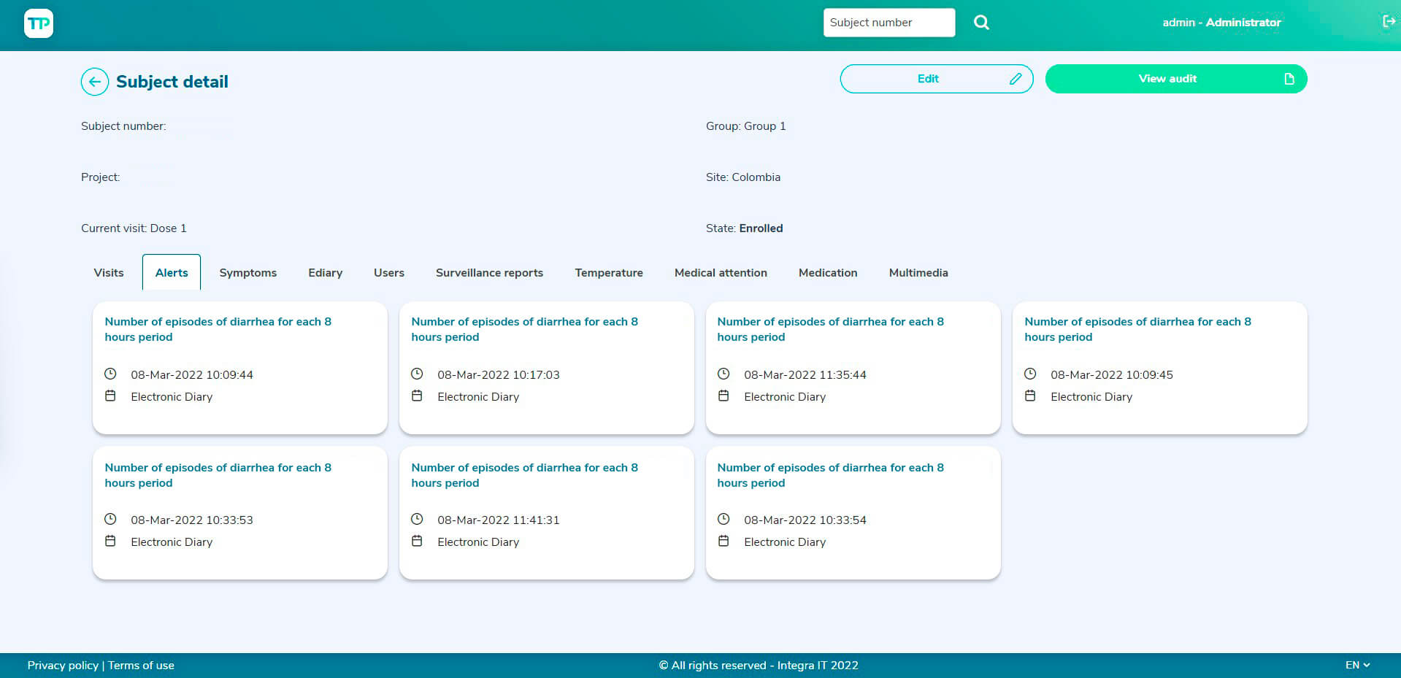The width and height of the screenshot is (1401, 678).
Task: Click the back arrow beside Subject detail
Action: 95,82
